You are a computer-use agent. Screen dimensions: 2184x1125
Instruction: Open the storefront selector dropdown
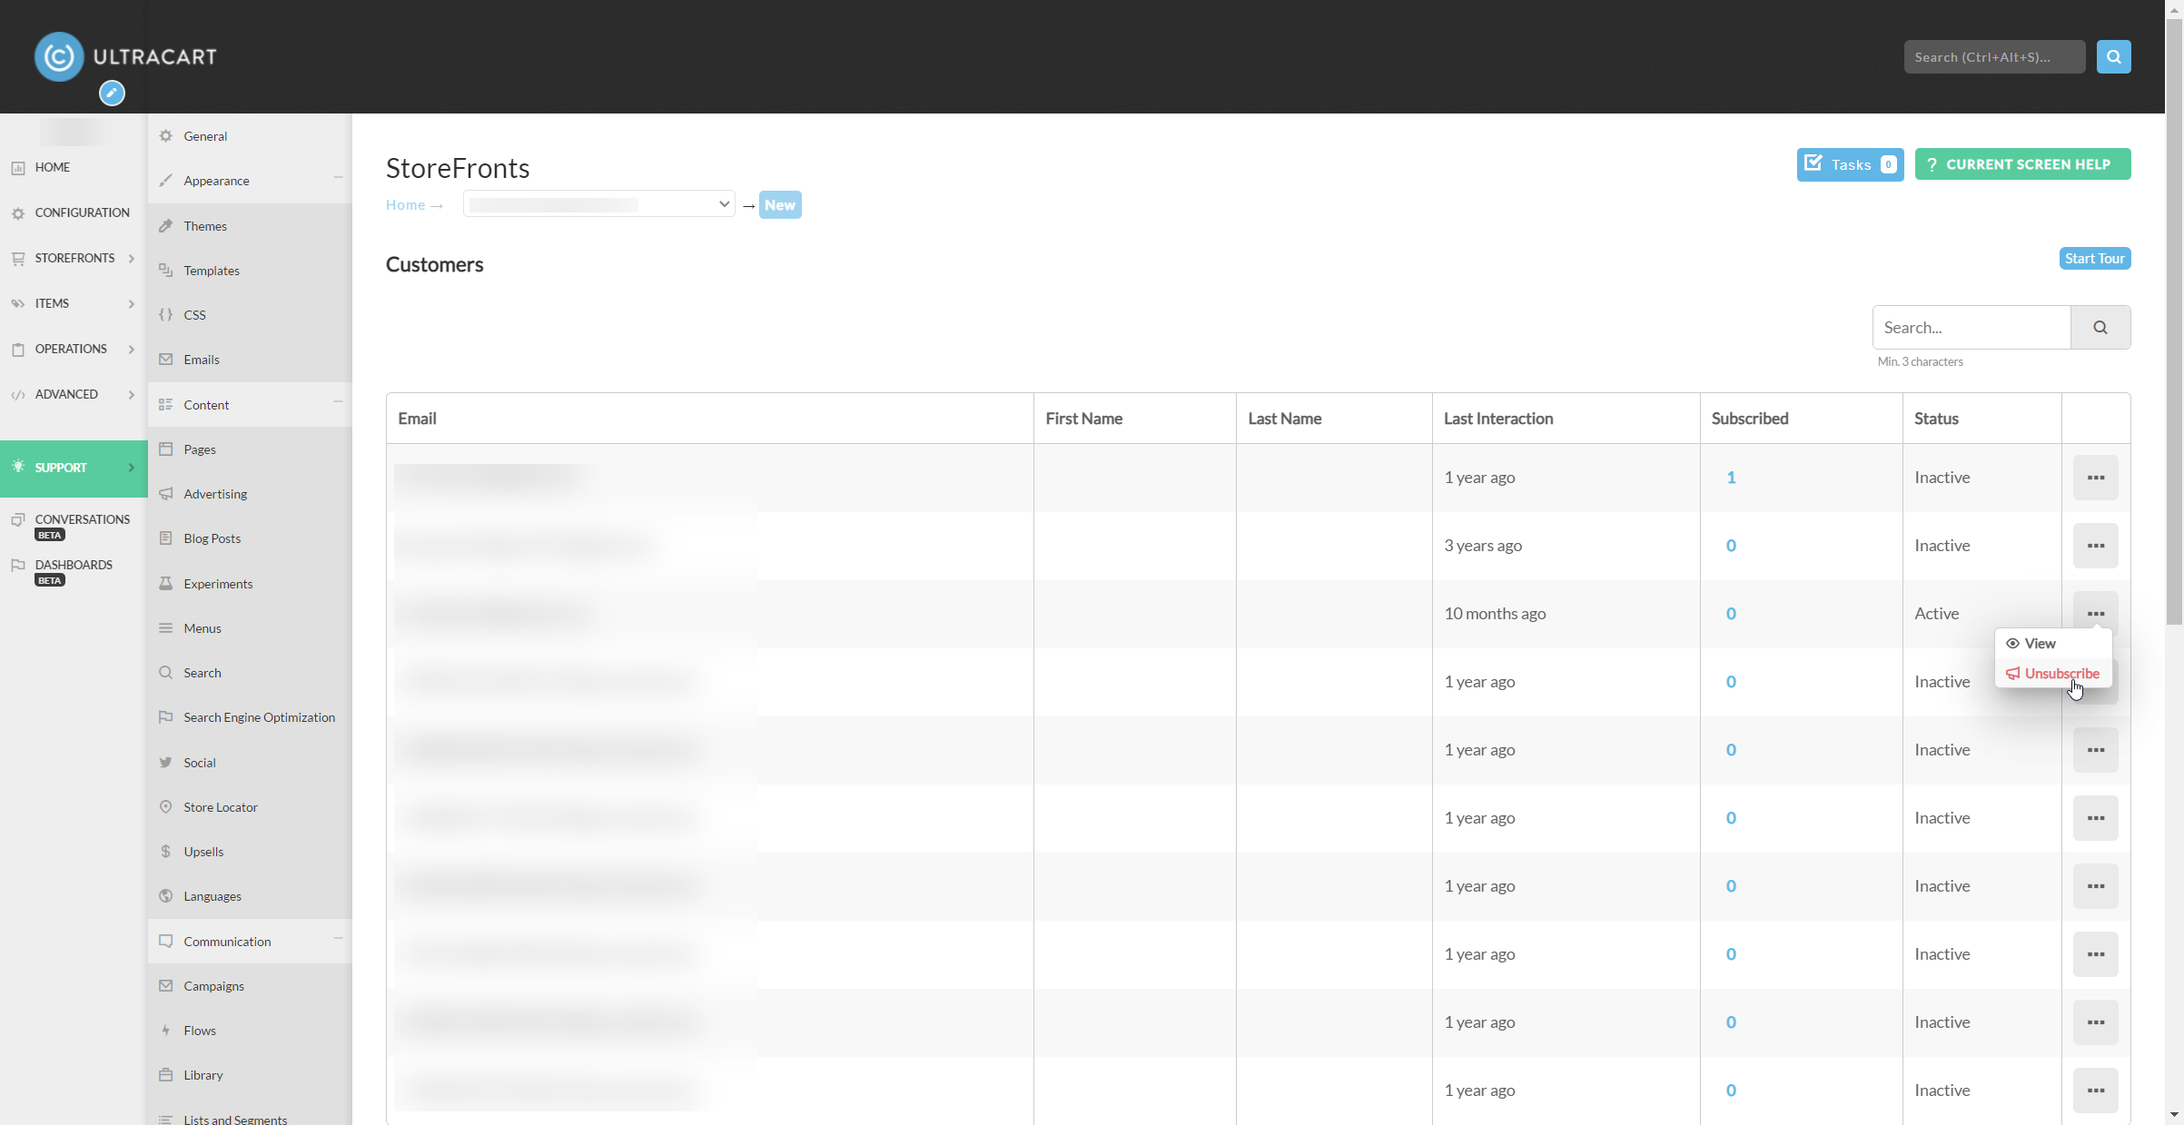(x=599, y=204)
